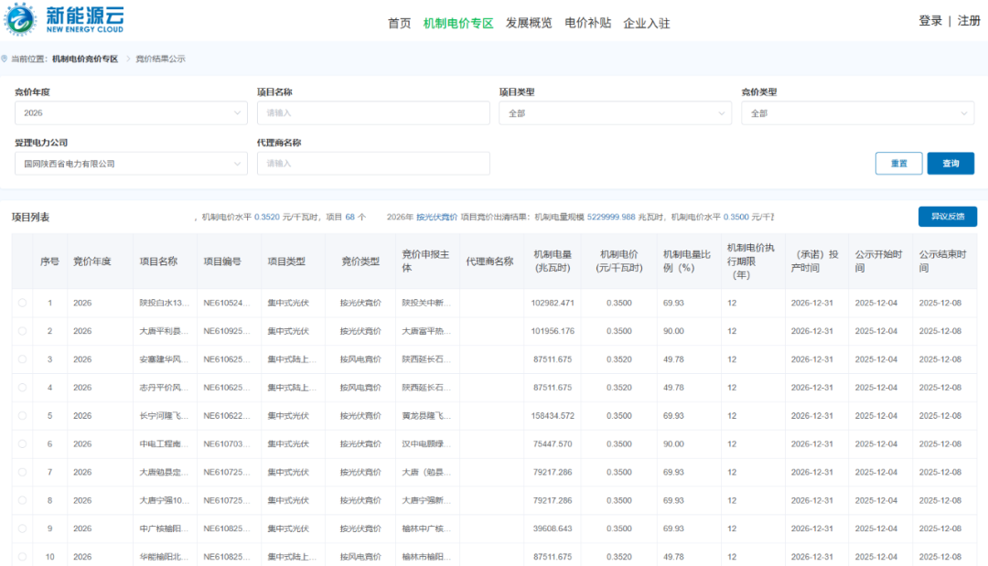Click the 异议反馈 button

(x=947, y=217)
